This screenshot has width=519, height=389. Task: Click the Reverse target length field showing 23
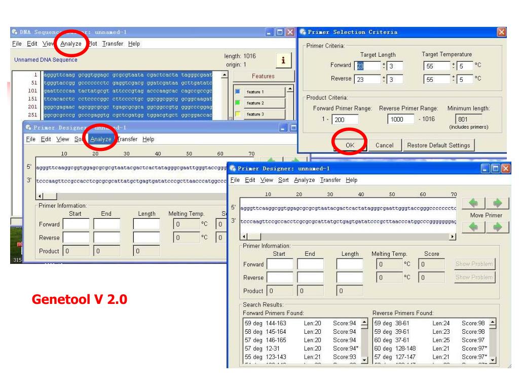[x=367, y=80]
